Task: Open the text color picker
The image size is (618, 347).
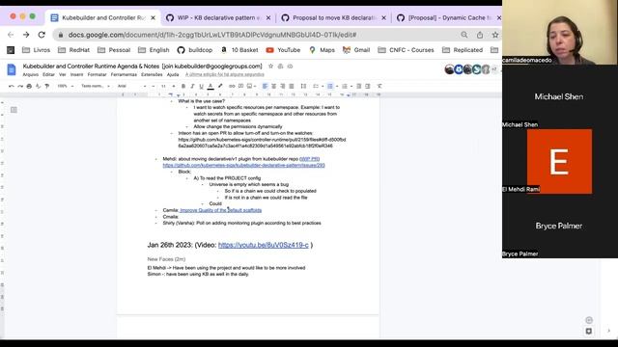Action: click(211, 86)
